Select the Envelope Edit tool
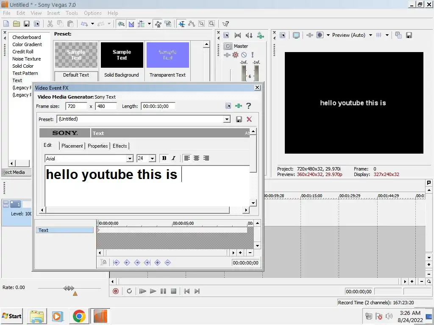 click(x=192, y=24)
